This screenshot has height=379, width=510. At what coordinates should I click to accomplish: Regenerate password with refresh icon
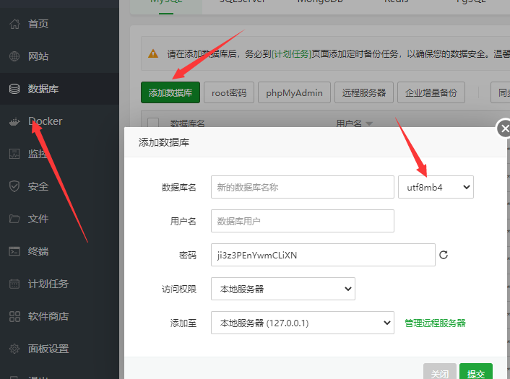(444, 255)
